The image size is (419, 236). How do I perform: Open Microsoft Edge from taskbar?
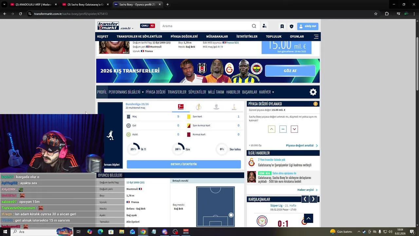pos(100,232)
